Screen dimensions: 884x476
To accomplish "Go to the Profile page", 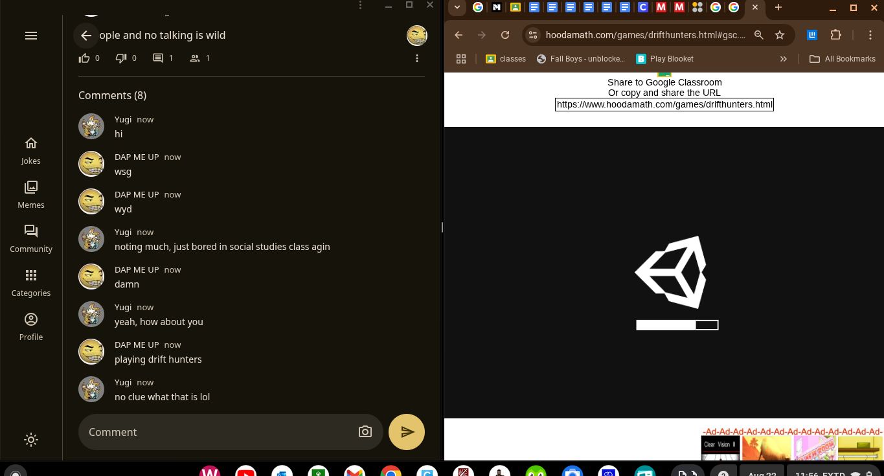I will click(31, 326).
